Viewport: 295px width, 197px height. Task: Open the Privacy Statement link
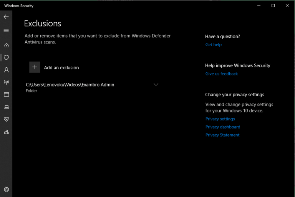click(222, 135)
